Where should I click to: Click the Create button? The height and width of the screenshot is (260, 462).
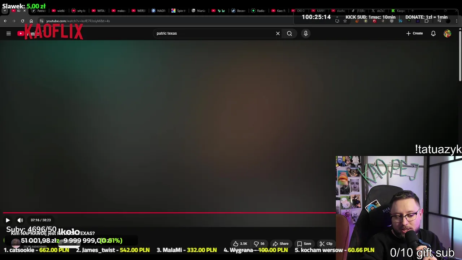[414, 33]
